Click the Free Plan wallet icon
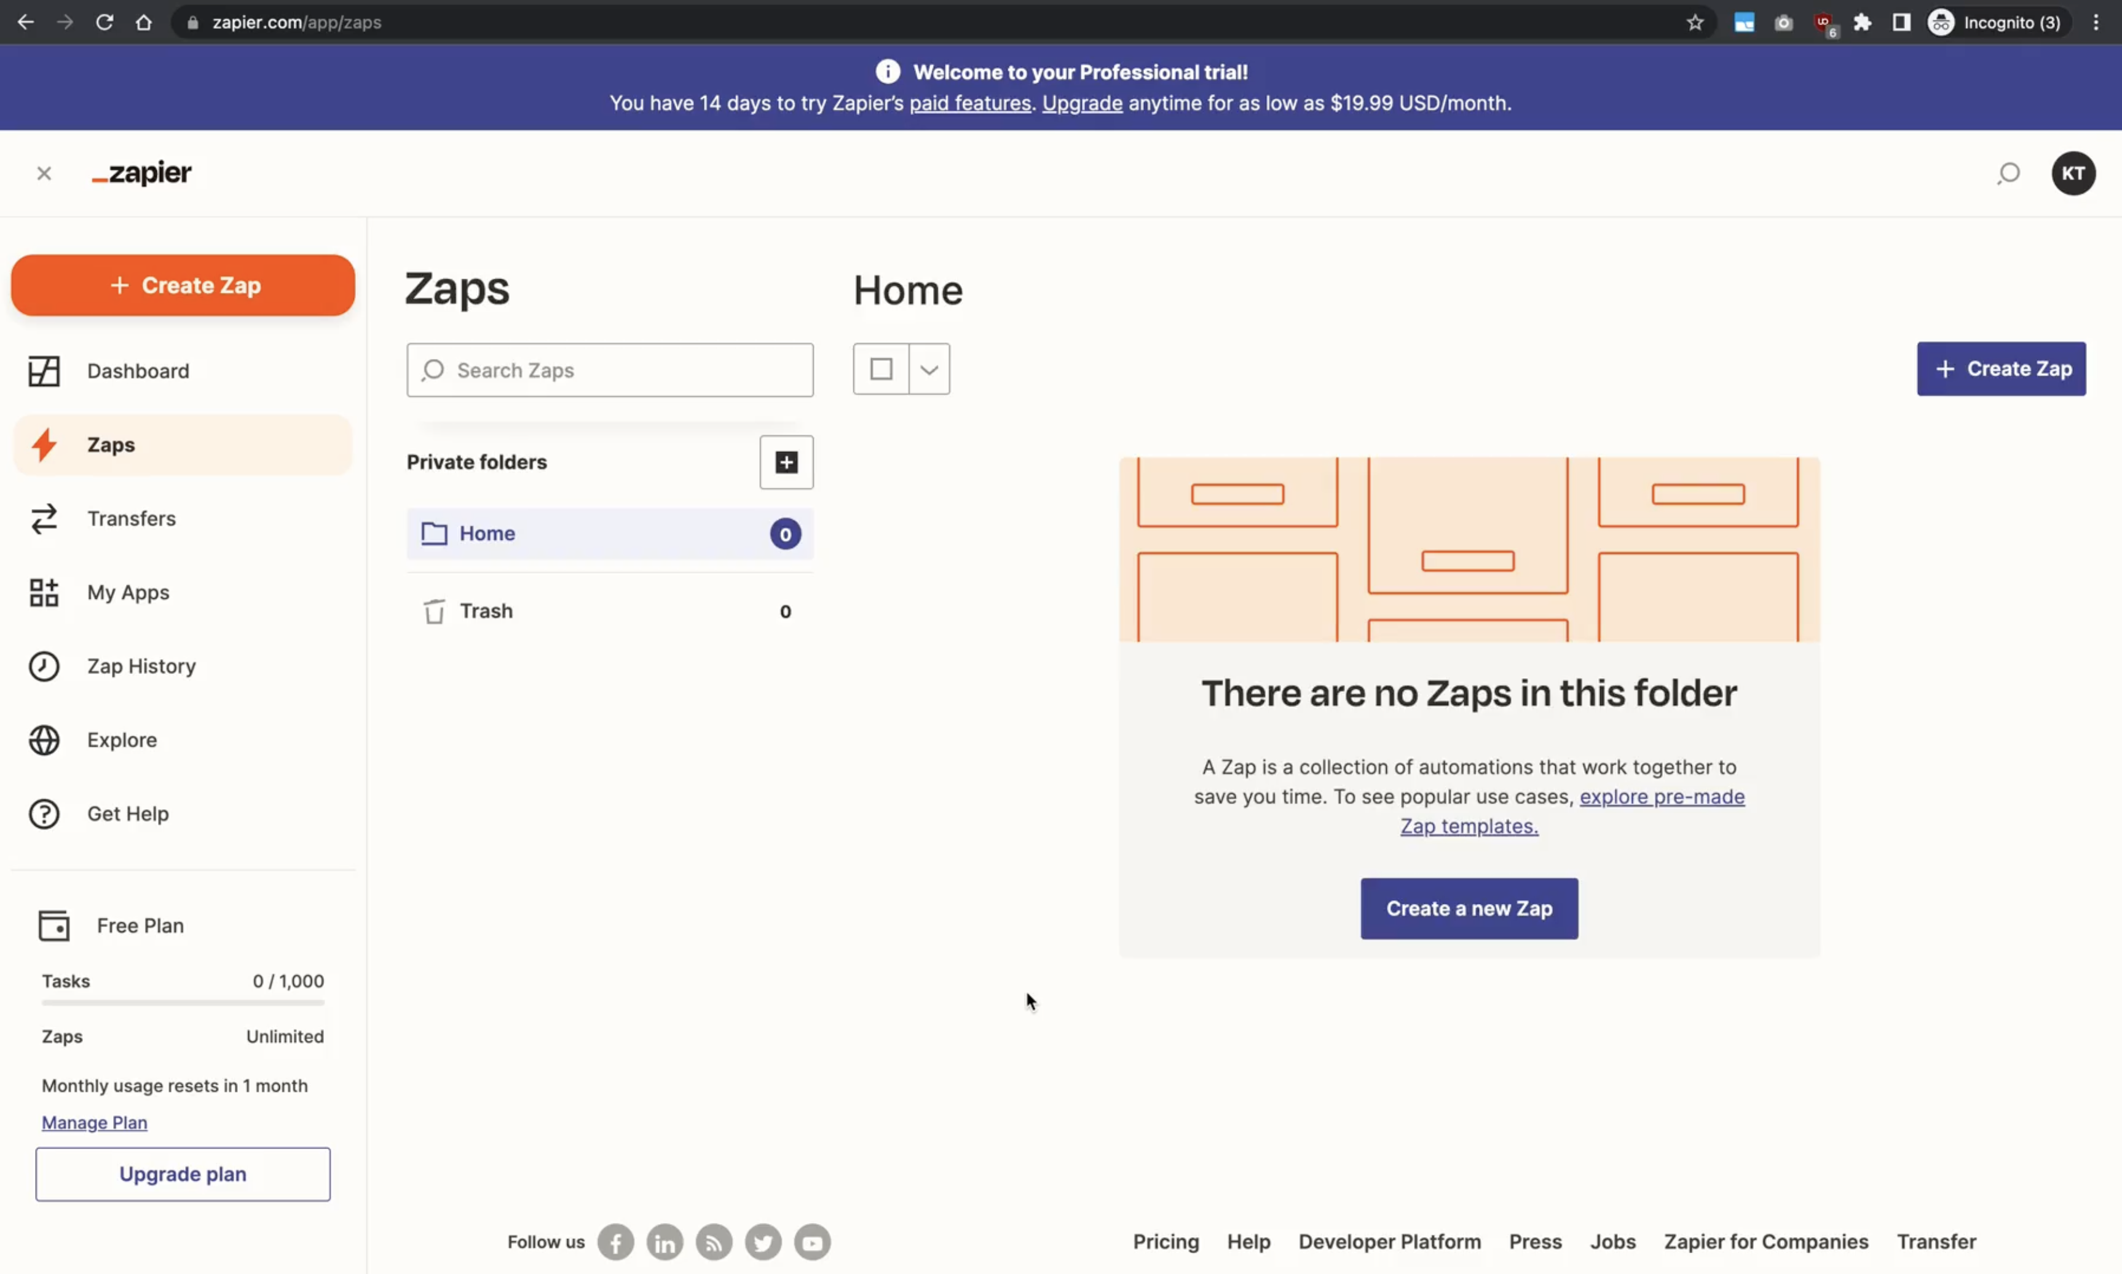This screenshot has width=2122, height=1274. point(54,925)
